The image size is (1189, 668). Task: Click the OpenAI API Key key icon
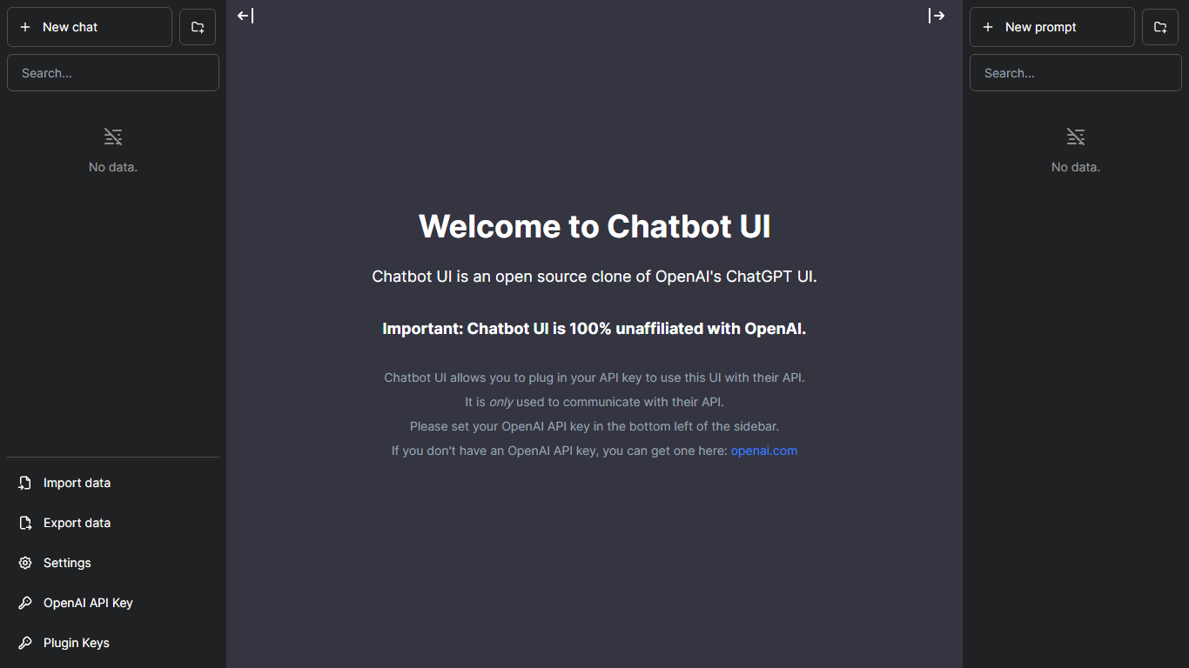point(25,603)
